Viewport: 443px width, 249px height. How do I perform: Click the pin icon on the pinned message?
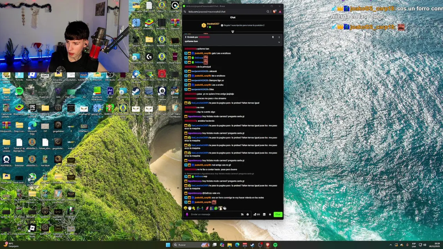pos(273,37)
